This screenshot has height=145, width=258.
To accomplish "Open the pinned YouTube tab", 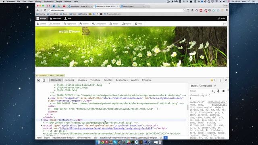I will [x=64, y=6].
